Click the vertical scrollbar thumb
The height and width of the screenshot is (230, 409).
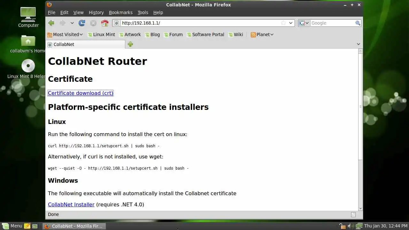coord(360,107)
